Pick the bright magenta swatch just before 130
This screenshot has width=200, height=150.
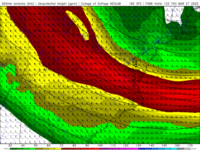click(135, 149)
